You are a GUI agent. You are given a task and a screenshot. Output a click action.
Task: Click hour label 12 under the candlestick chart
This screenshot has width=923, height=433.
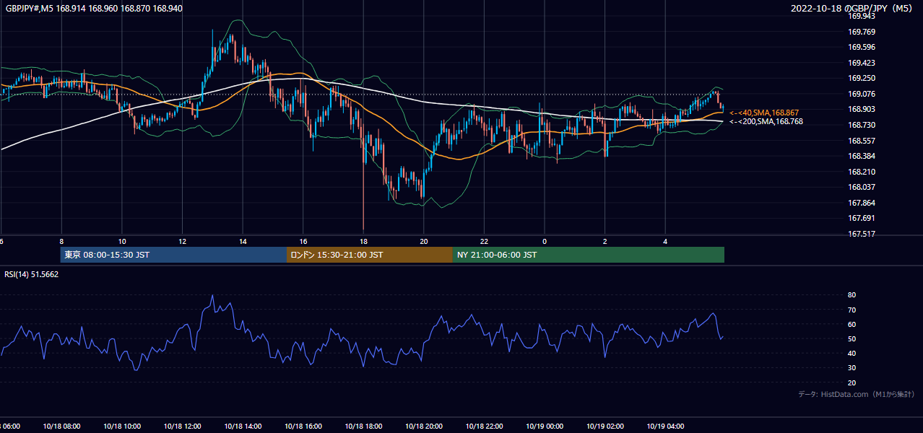182,242
